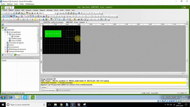Click the blue Undo arrow icon

[79, 13]
